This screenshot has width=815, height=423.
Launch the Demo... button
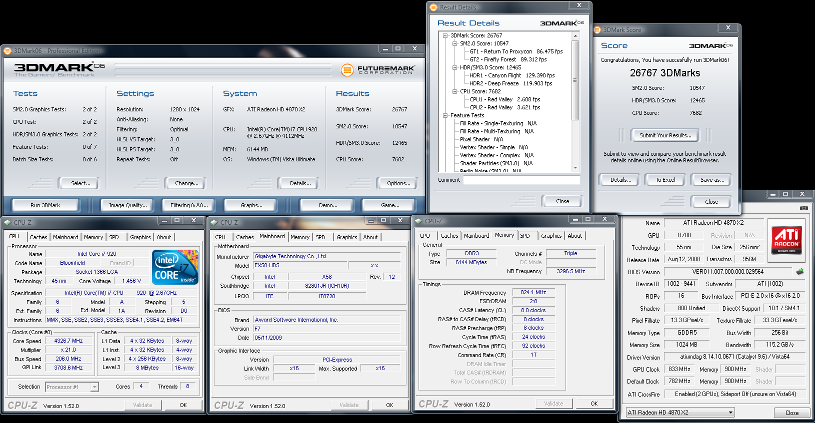click(328, 205)
